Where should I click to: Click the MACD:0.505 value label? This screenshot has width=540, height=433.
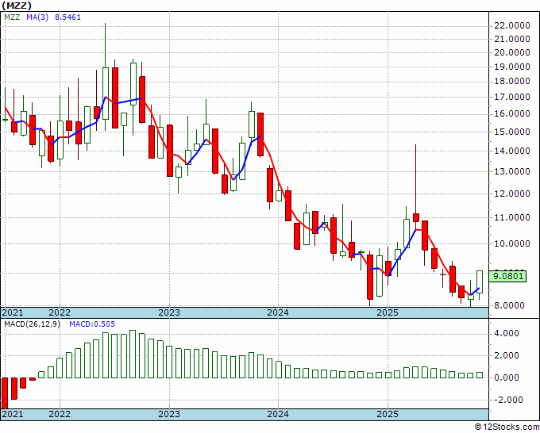[92, 324]
